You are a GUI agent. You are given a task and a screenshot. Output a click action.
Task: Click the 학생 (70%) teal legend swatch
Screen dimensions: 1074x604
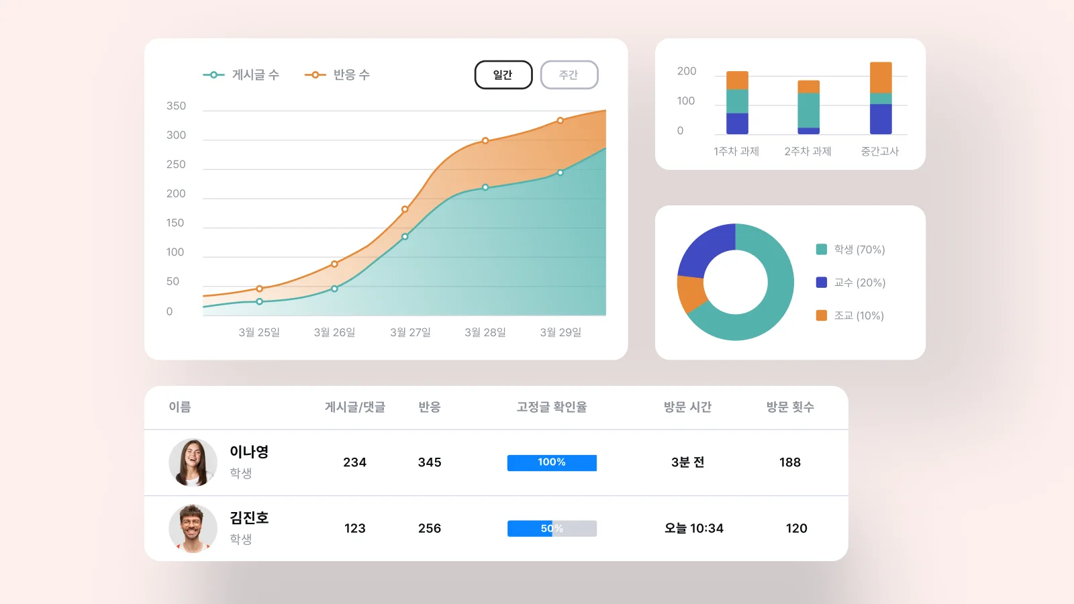[x=822, y=250]
